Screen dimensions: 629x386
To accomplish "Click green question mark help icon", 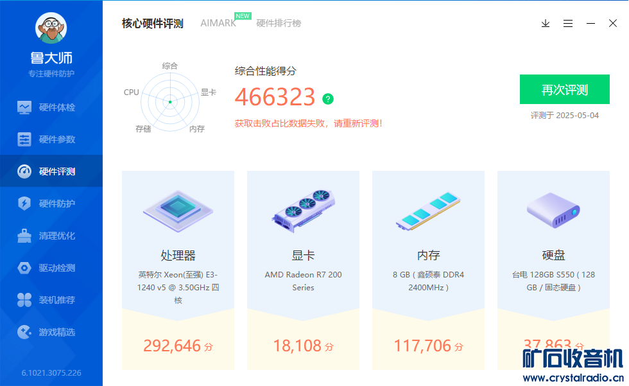I will click(x=328, y=99).
